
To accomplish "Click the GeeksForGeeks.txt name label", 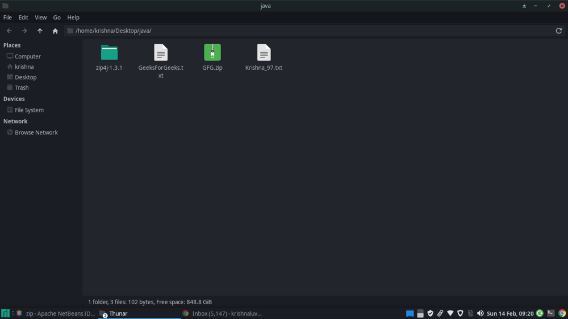I will [161, 72].
